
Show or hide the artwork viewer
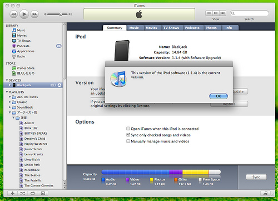[x=43, y=193]
